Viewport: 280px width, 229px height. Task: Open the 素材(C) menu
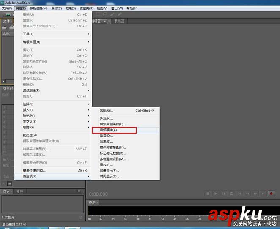pos(56,8)
